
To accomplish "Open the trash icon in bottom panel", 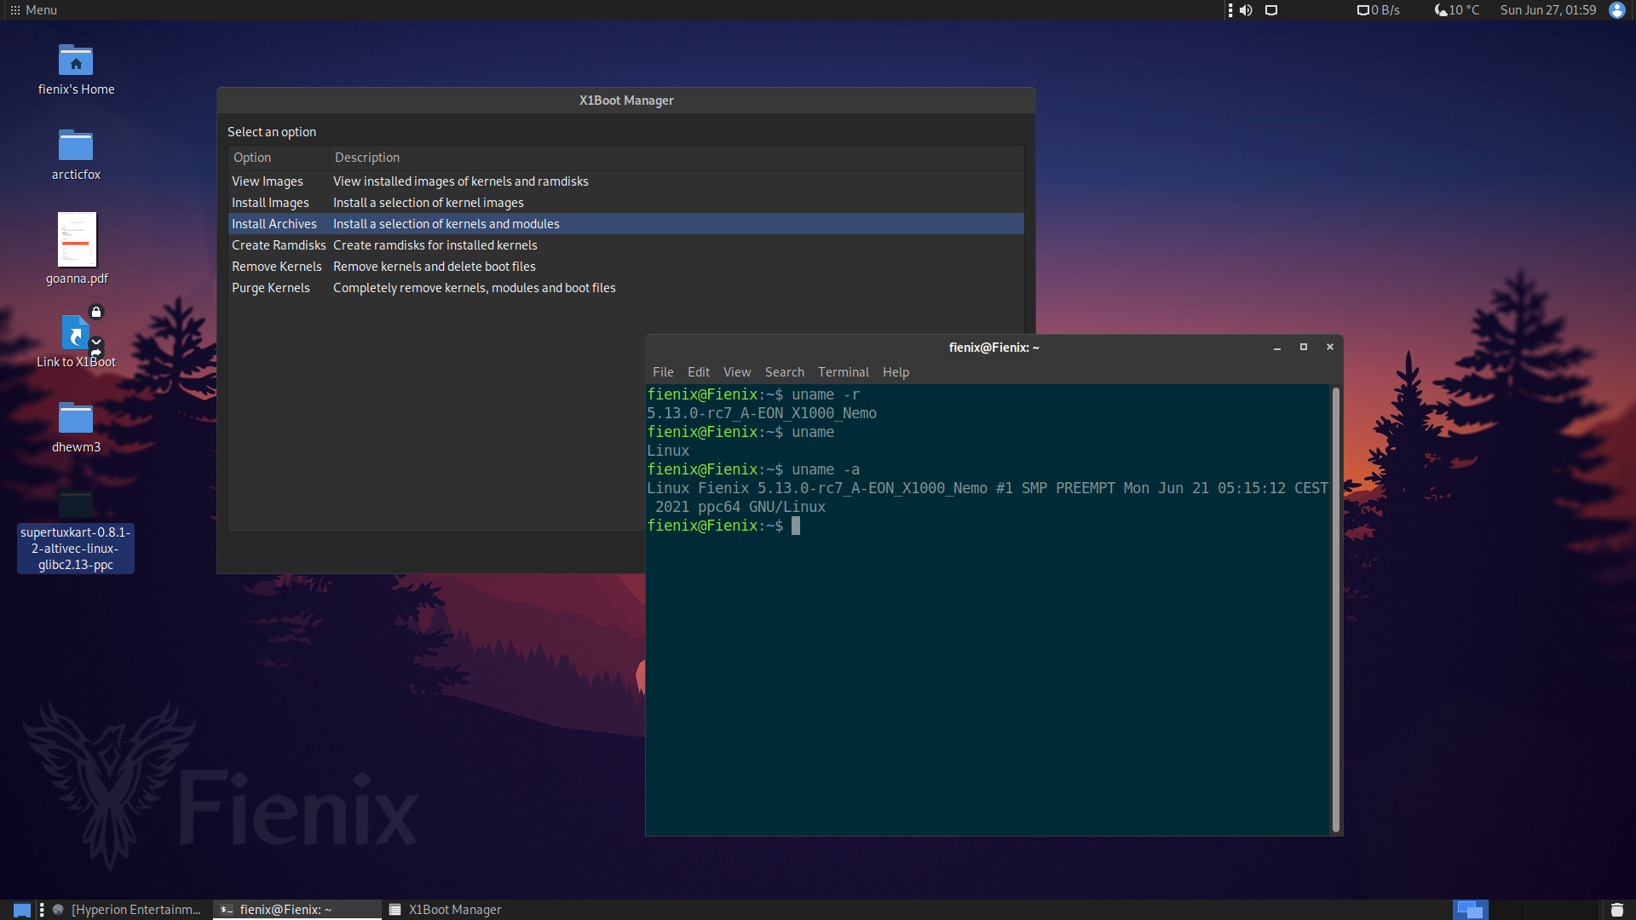I will pyautogui.click(x=1616, y=910).
